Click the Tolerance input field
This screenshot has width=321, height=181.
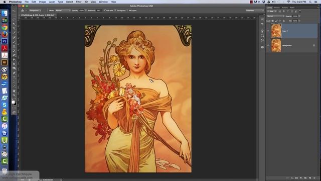pyautogui.click(x=99, y=10)
